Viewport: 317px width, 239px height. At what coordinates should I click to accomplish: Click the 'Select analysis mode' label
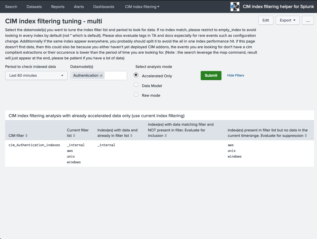coord(154,67)
